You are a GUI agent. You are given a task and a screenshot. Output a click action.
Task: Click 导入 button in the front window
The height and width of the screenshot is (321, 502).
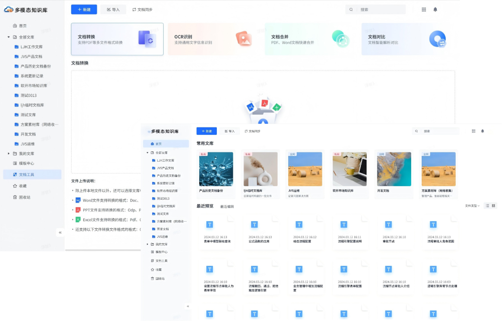229,131
